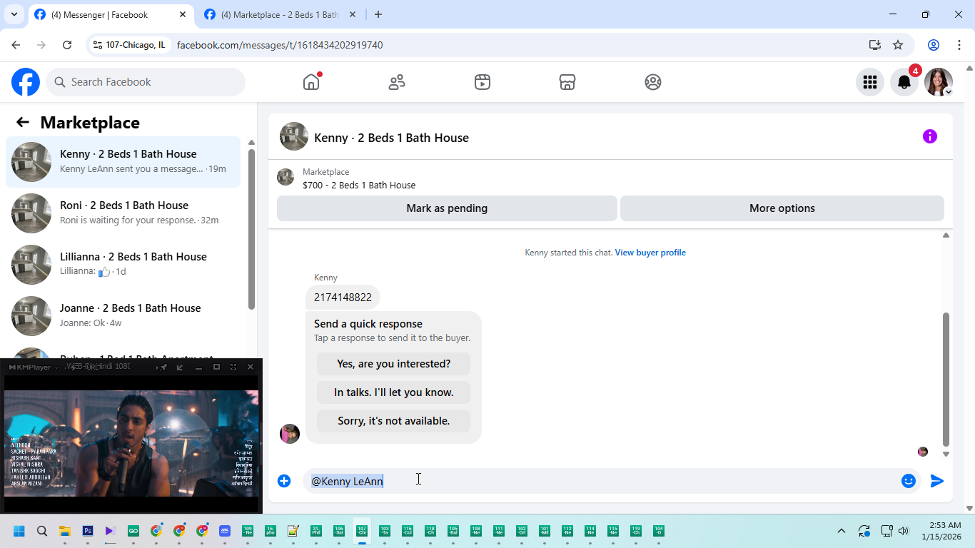Open conversation information purple i icon
Screen dimensions: 975x548
[930, 136]
